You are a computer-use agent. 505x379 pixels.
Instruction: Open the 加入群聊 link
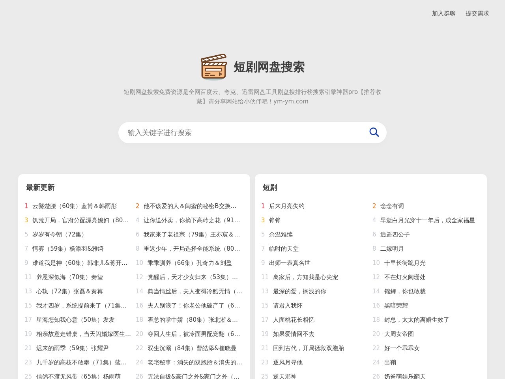point(443,13)
